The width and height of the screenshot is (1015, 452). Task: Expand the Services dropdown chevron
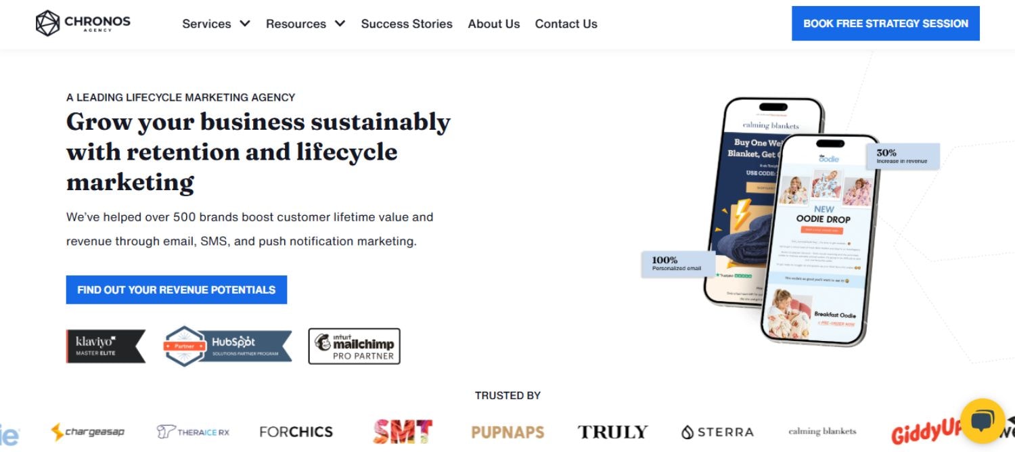pyautogui.click(x=245, y=24)
